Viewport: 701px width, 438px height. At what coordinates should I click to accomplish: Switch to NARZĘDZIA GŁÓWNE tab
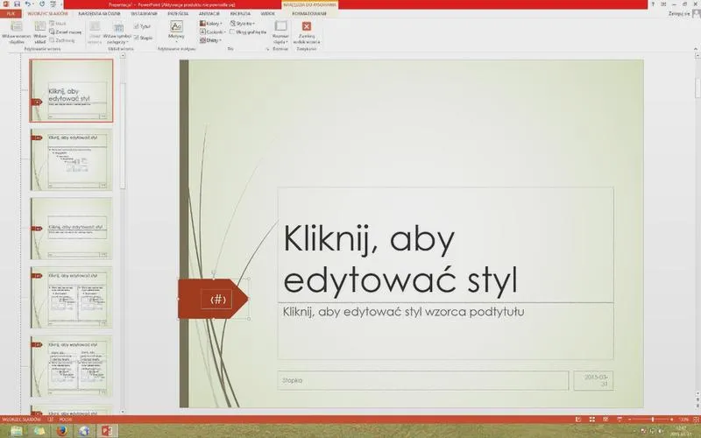click(x=99, y=14)
